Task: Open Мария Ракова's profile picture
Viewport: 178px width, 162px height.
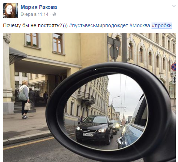Action: coord(10,11)
